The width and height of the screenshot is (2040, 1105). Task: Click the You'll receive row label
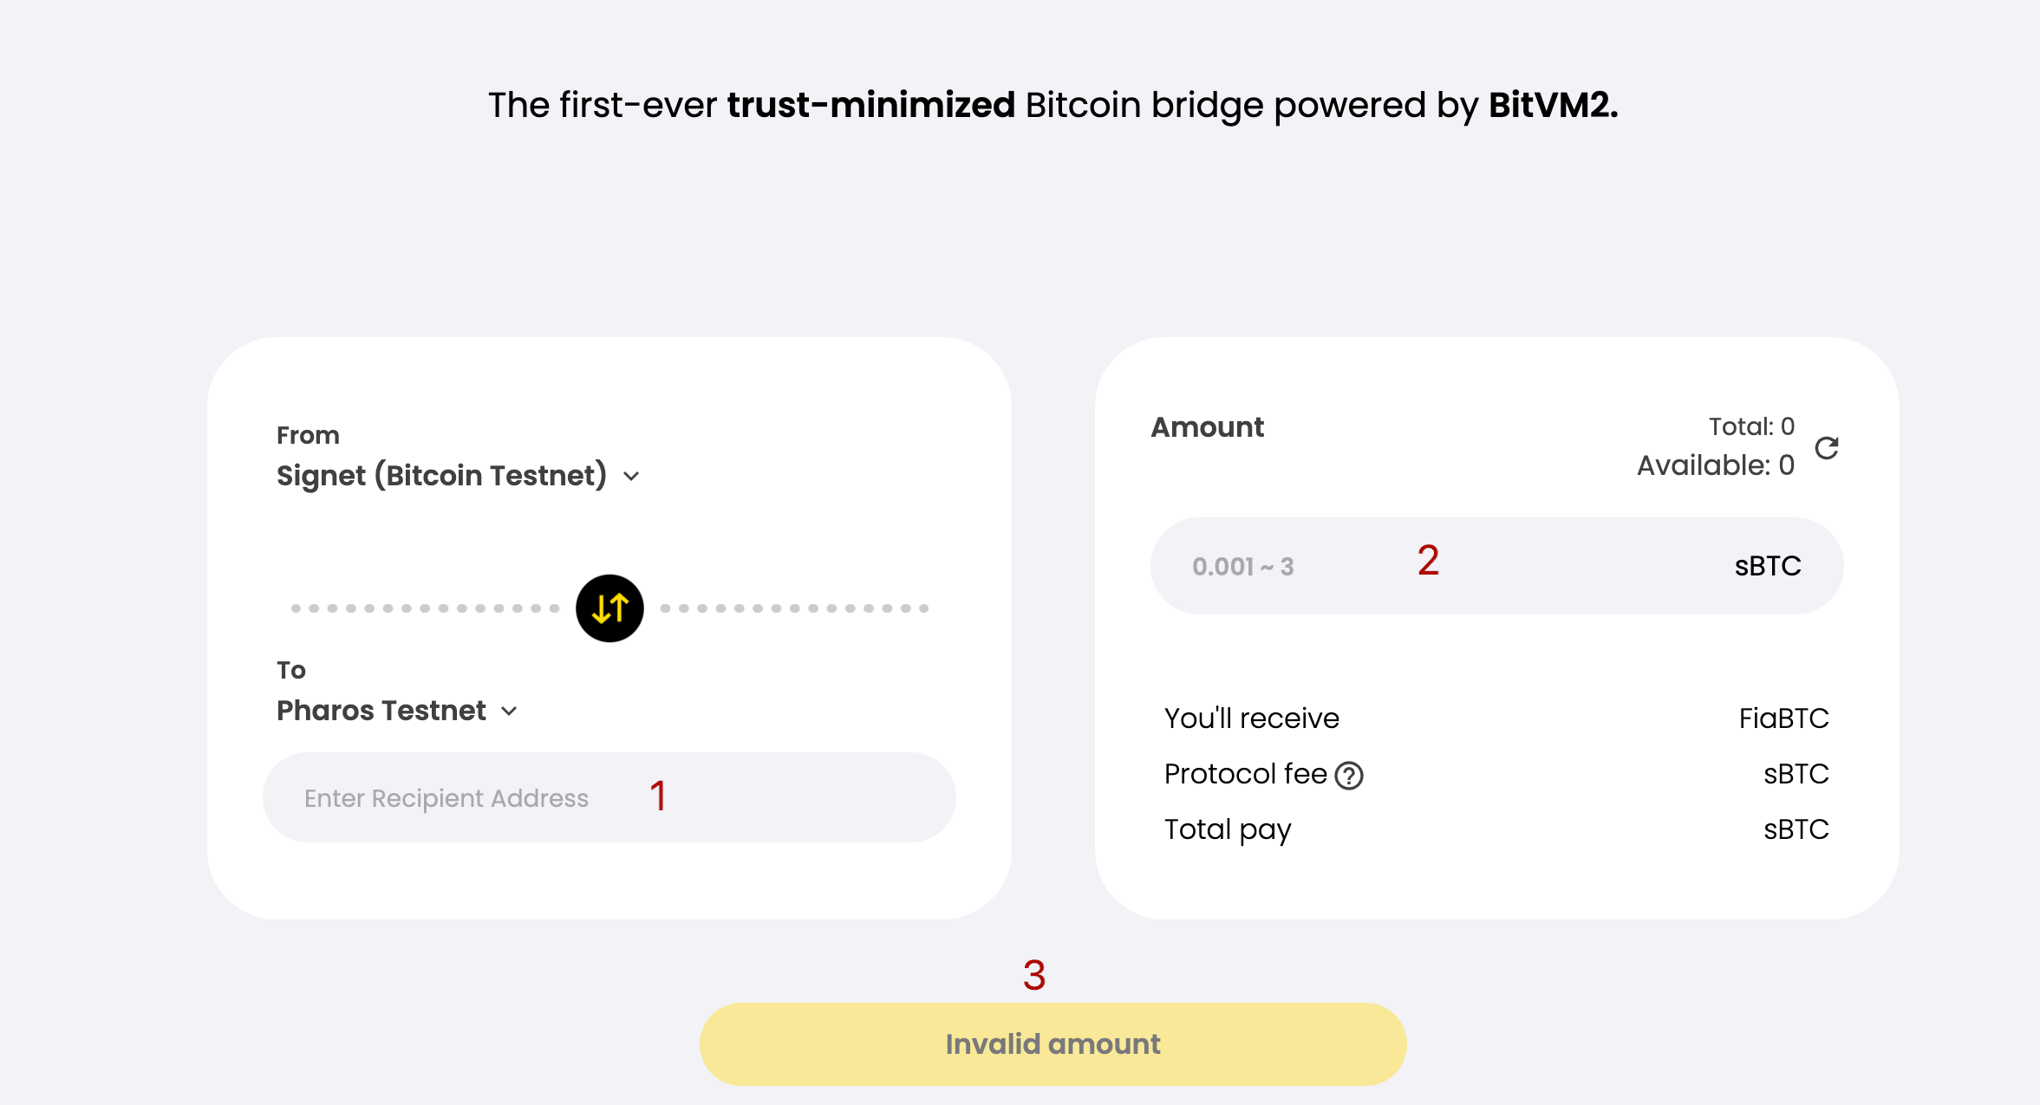tap(1251, 718)
